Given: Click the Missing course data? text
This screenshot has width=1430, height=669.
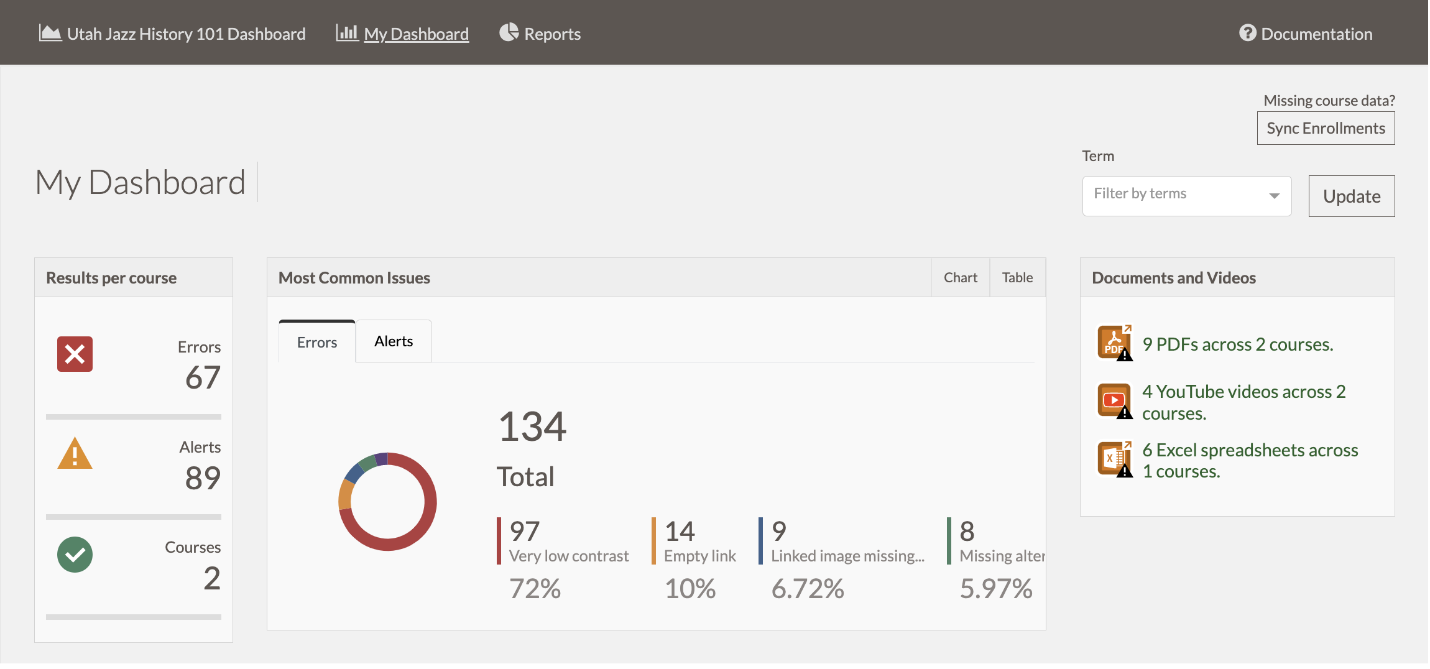Looking at the screenshot, I should pos(1329,100).
